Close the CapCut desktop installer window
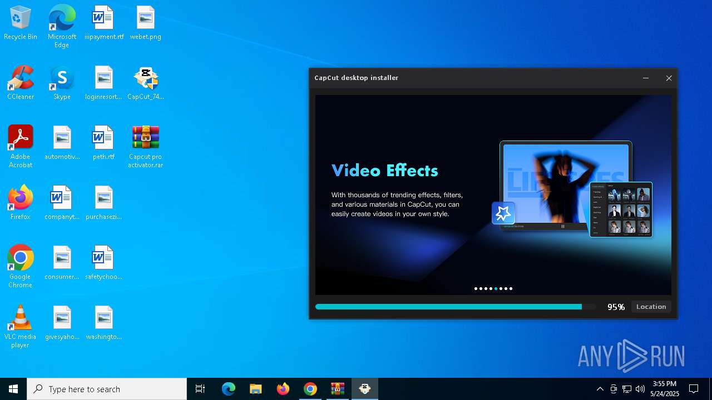 [669, 78]
